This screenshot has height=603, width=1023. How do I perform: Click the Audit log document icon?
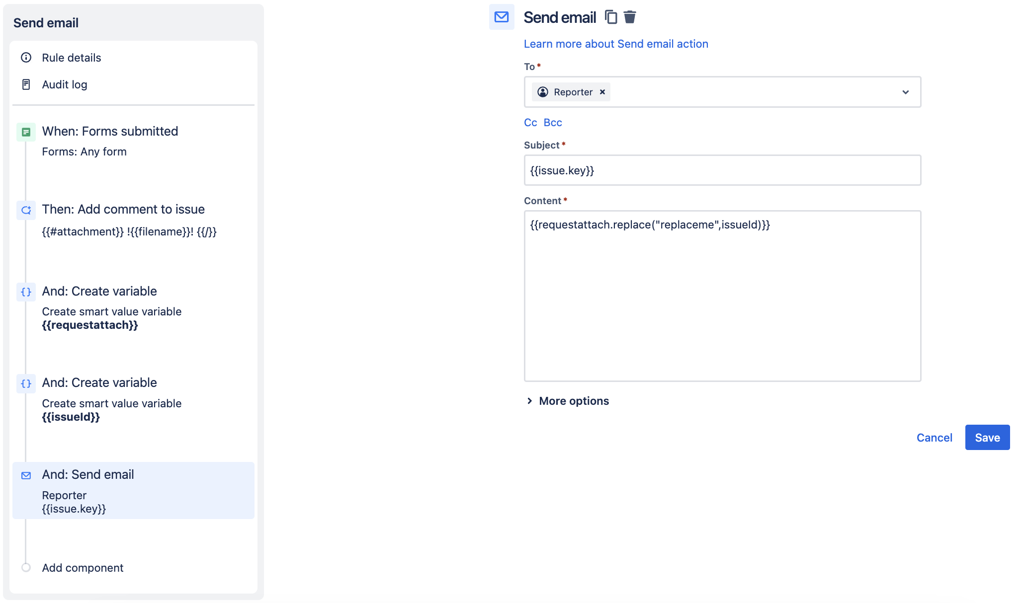[x=26, y=84]
